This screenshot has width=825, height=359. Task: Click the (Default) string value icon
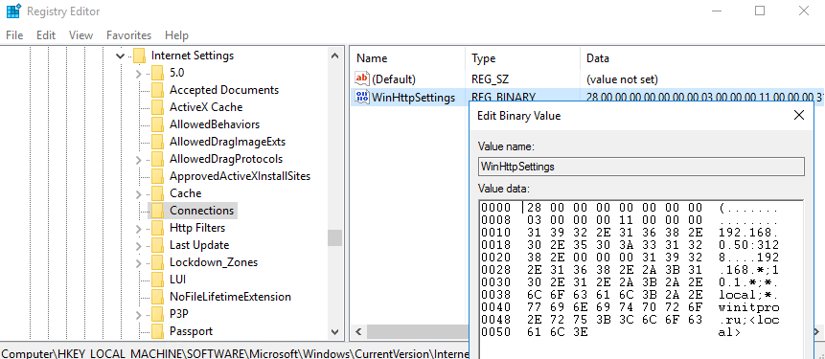pos(362,79)
